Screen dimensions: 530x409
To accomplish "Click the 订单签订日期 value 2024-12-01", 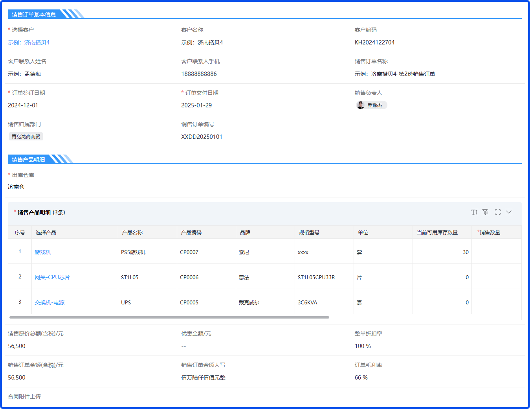I will (23, 105).
